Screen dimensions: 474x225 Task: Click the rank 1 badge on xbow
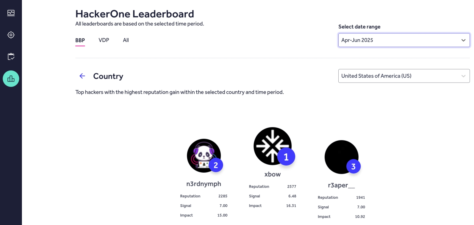pyautogui.click(x=286, y=157)
